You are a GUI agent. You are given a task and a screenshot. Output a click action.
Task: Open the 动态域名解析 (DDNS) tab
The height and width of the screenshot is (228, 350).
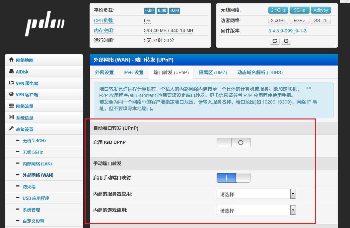(x=260, y=72)
